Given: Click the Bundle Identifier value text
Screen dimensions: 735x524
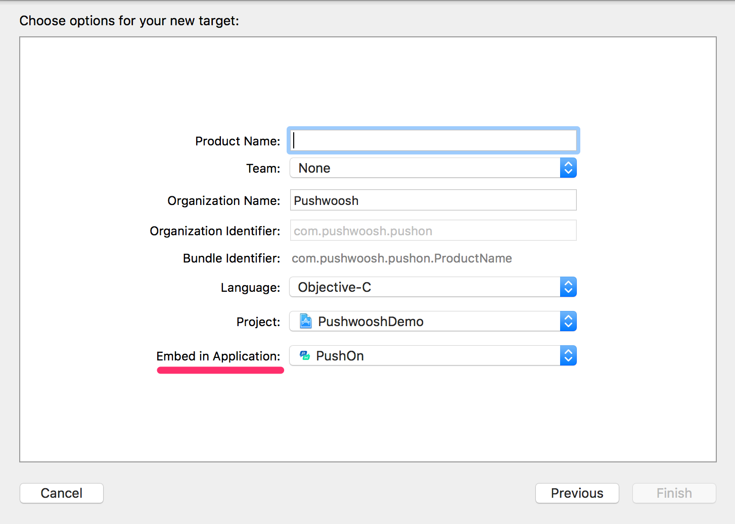Looking at the screenshot, I should point(402,258).
